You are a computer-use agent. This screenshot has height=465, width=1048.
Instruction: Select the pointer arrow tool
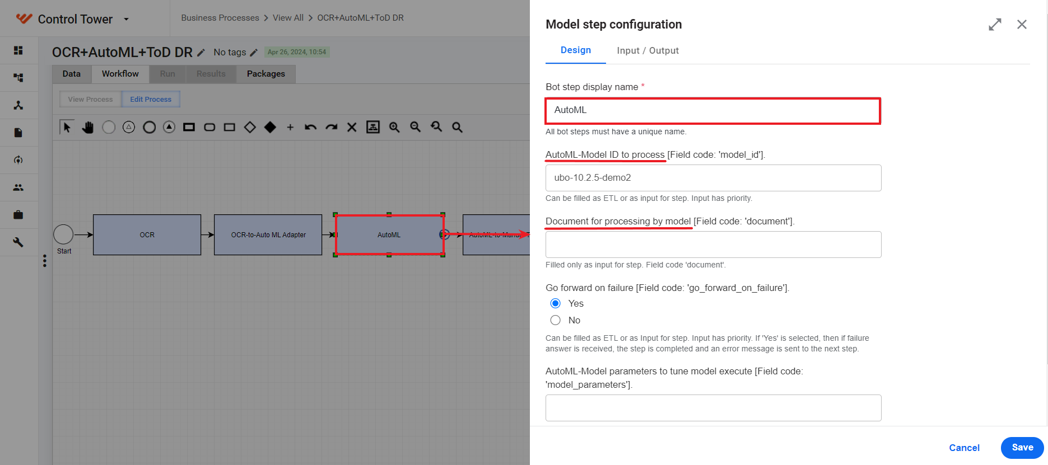(x=67, y=127)
